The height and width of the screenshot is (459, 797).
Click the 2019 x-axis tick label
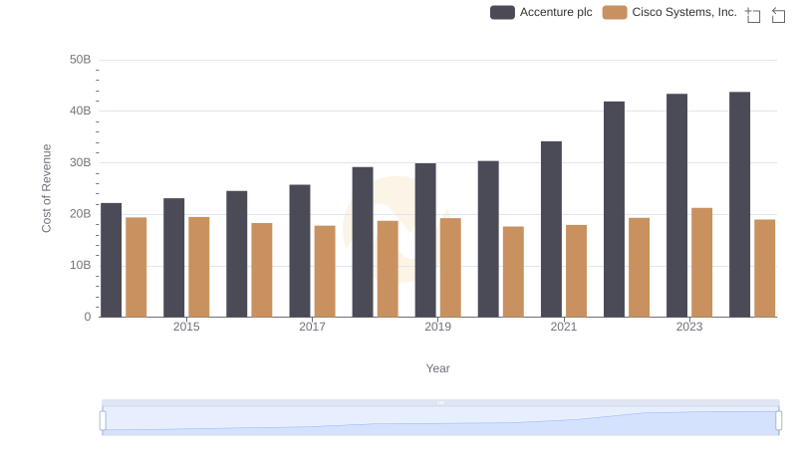(x=437, y=327)
